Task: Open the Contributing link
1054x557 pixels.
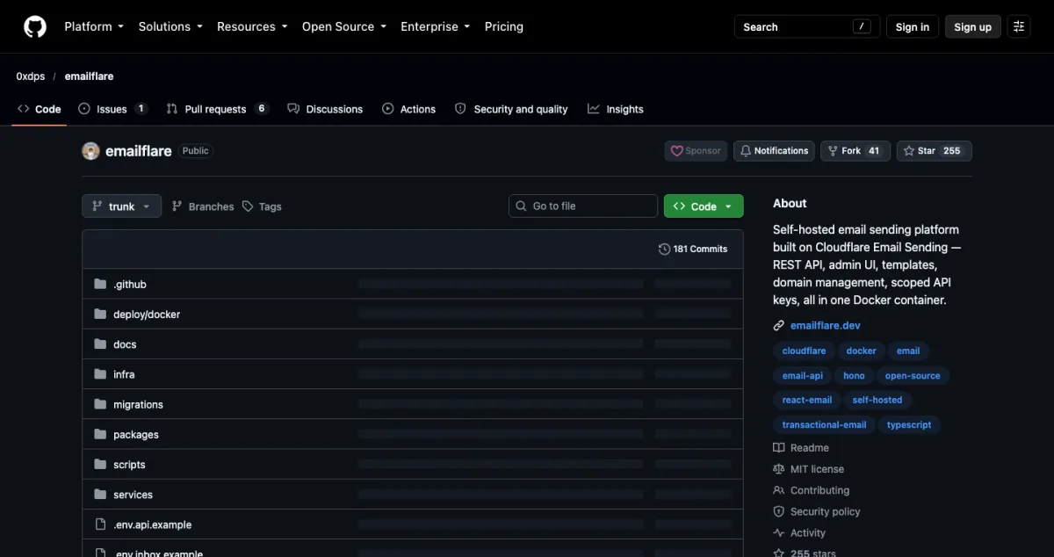Action: (x=812, y=490)
